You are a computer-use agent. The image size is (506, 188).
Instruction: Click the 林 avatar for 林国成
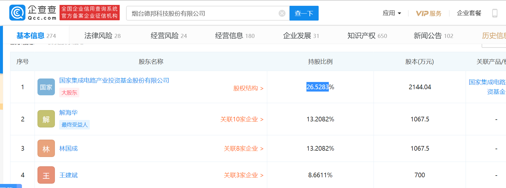click(x=46, y=149)
